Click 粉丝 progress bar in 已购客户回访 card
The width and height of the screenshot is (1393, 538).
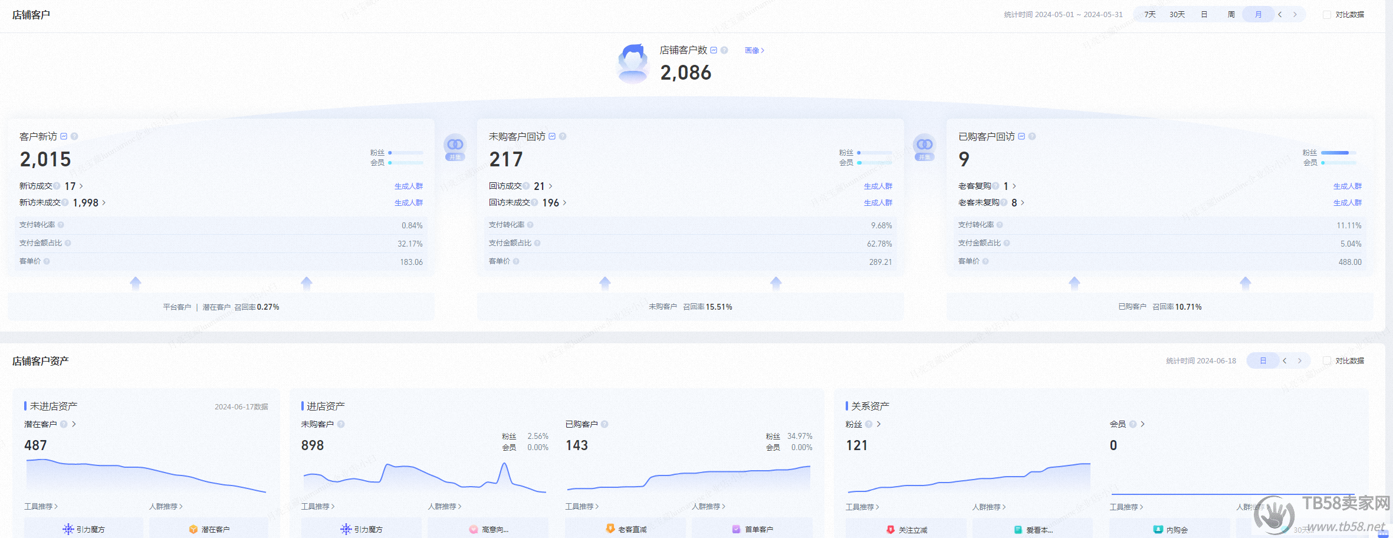pyautogui.click(x=1338, y=153)
